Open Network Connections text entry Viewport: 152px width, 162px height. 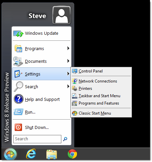coord(98,81)
